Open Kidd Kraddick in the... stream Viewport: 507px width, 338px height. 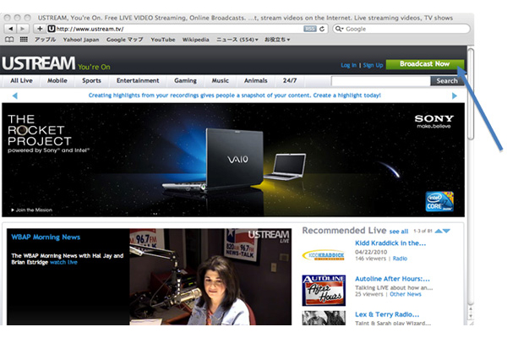tap(390, 243)
